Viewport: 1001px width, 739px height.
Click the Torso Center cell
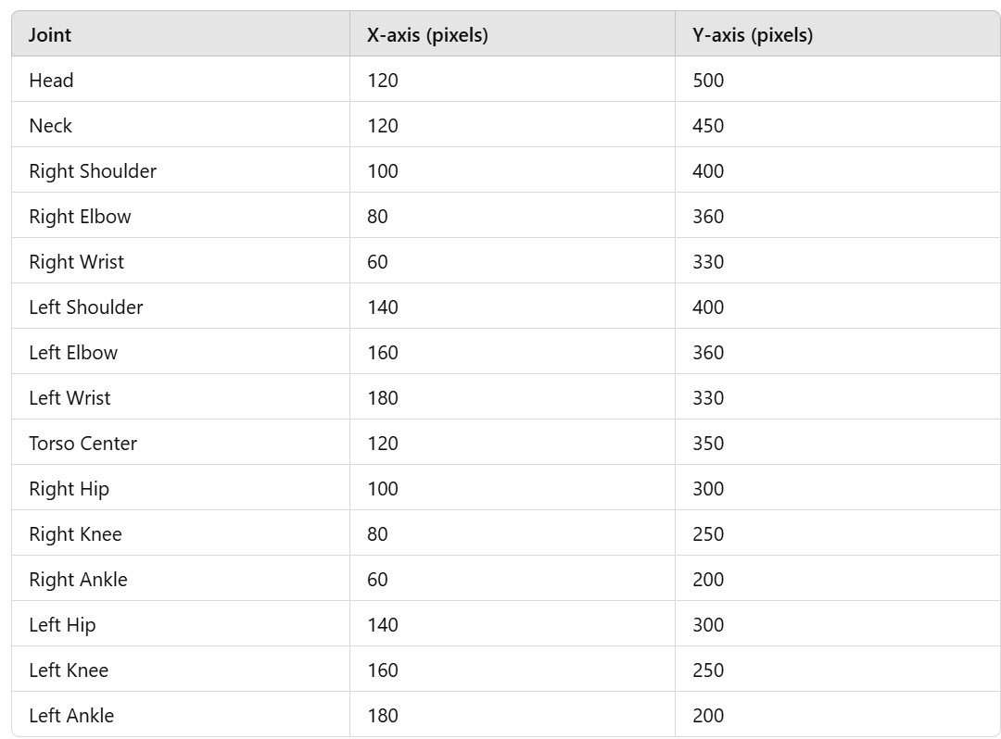coord(83,443)
